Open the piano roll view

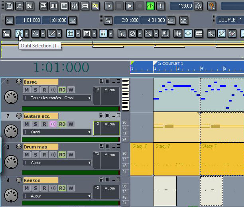tap(54, 6)
